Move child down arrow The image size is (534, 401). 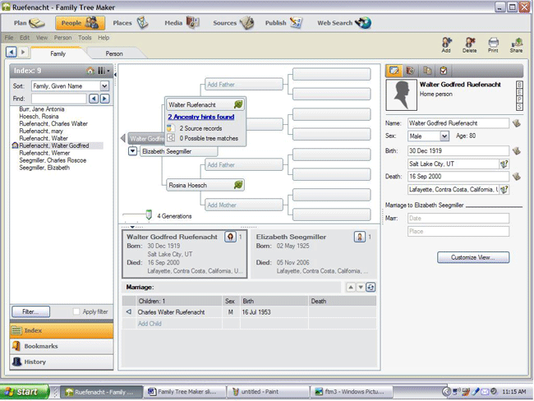point(361,288)
